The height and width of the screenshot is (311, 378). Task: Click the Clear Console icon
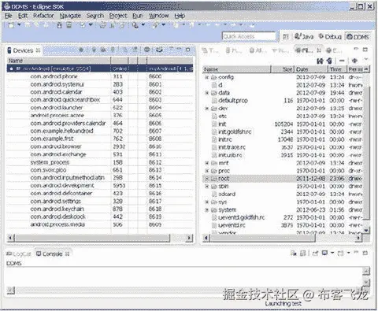294,253
